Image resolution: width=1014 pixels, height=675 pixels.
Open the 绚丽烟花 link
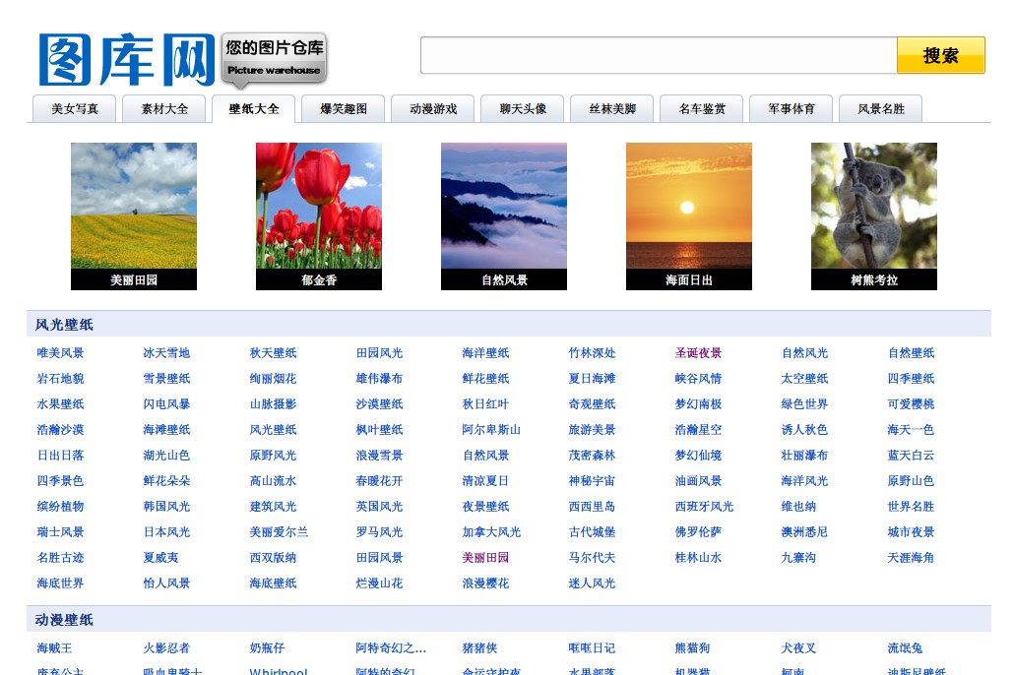pos(273,378)
